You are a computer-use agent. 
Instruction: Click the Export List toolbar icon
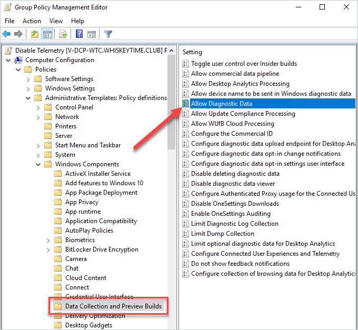click(63, 34)
